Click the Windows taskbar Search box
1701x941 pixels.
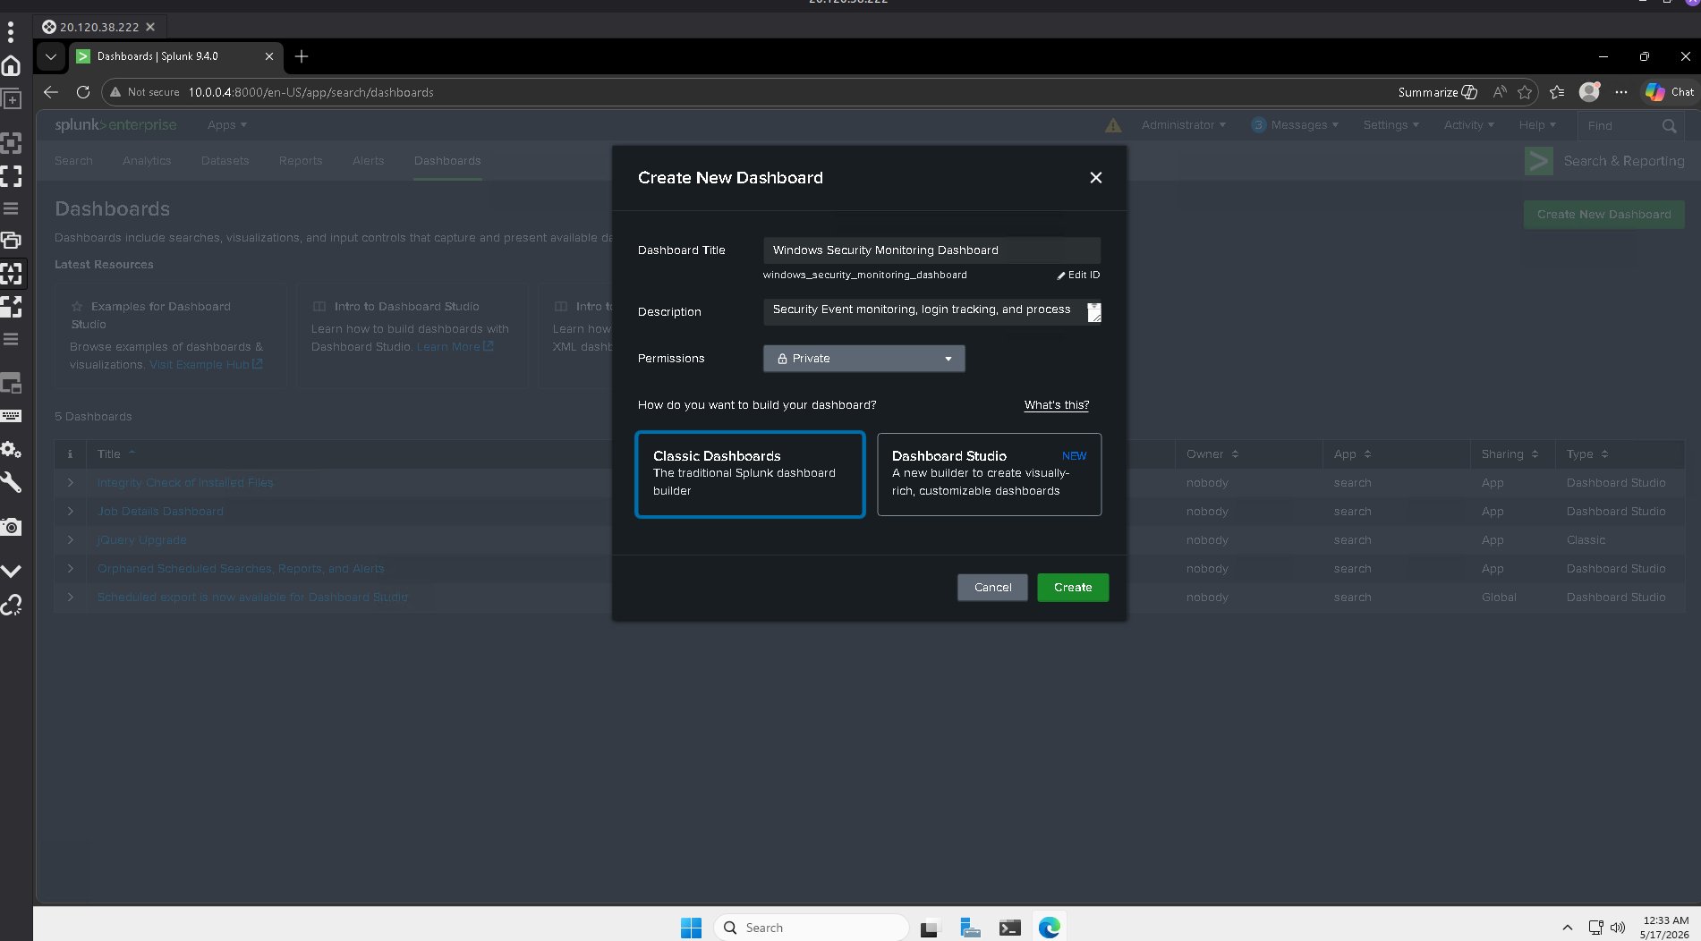coord(811,928)
